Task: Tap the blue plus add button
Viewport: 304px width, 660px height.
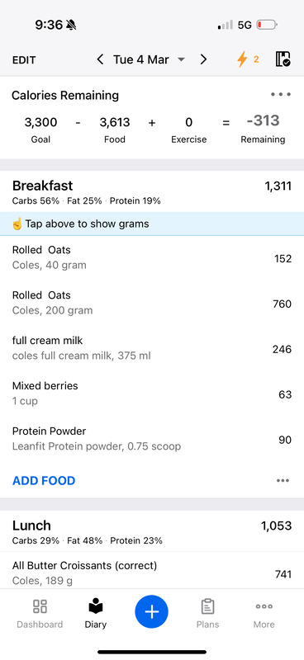Action: pyautogui.click(x=152, y=612)
